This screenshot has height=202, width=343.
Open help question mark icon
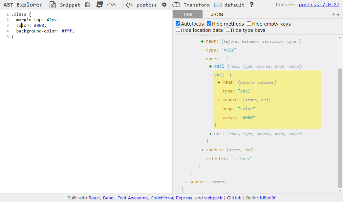pos(251,5)
